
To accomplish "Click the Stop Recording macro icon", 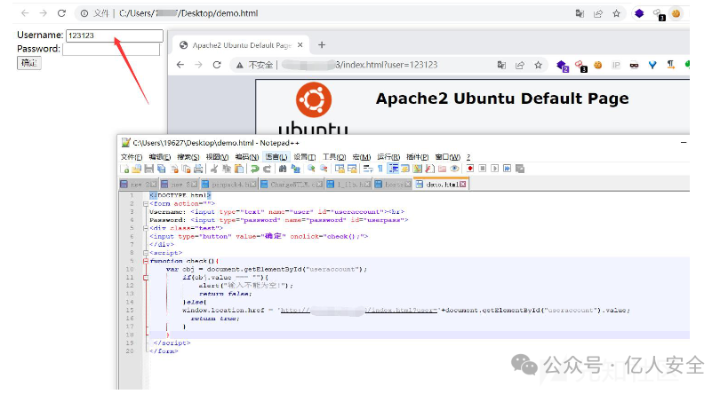I will (483, 169).
